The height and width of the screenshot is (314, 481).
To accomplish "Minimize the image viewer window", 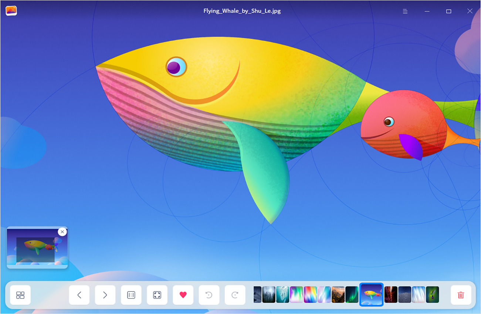I will (x=427, y=11).
